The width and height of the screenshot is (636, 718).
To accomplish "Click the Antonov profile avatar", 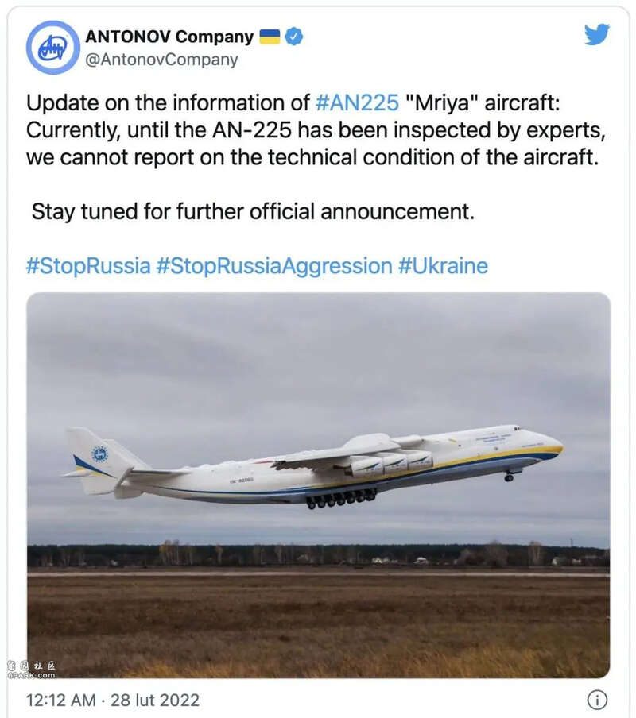I will pos(53,48).
